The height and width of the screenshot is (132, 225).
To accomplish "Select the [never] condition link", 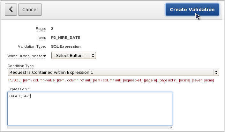I will tap(197, 80).
